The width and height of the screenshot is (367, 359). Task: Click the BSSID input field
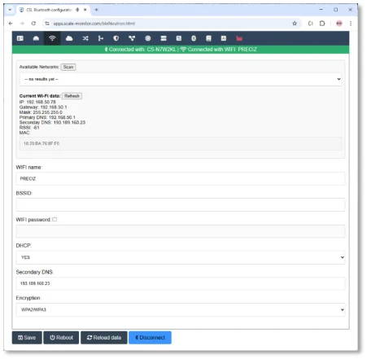pyautogui.click(x=181, y=205)
